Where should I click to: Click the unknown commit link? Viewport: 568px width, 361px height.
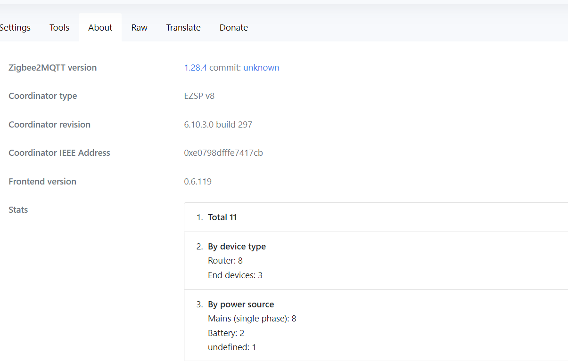coord(261,67)
